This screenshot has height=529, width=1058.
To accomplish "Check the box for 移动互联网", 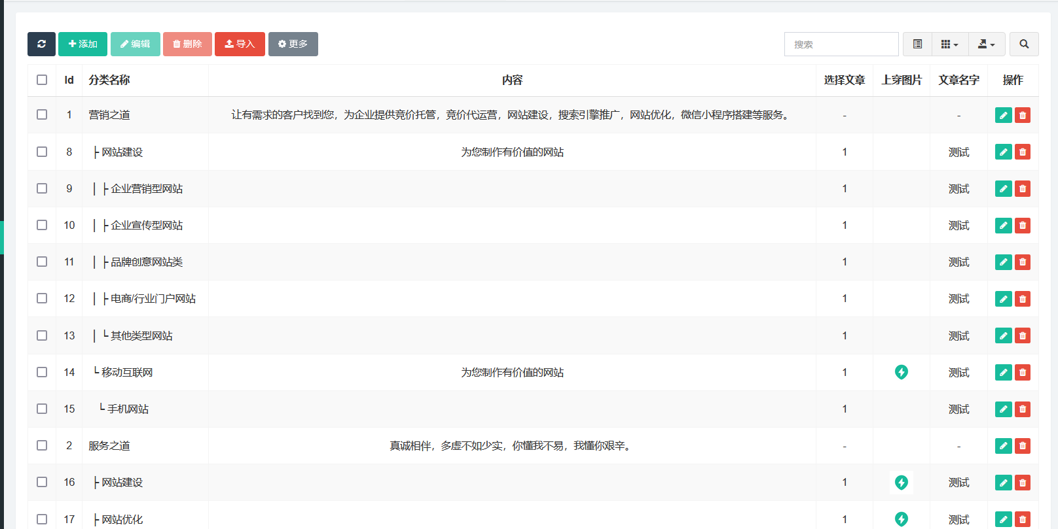I will point(42,372).
